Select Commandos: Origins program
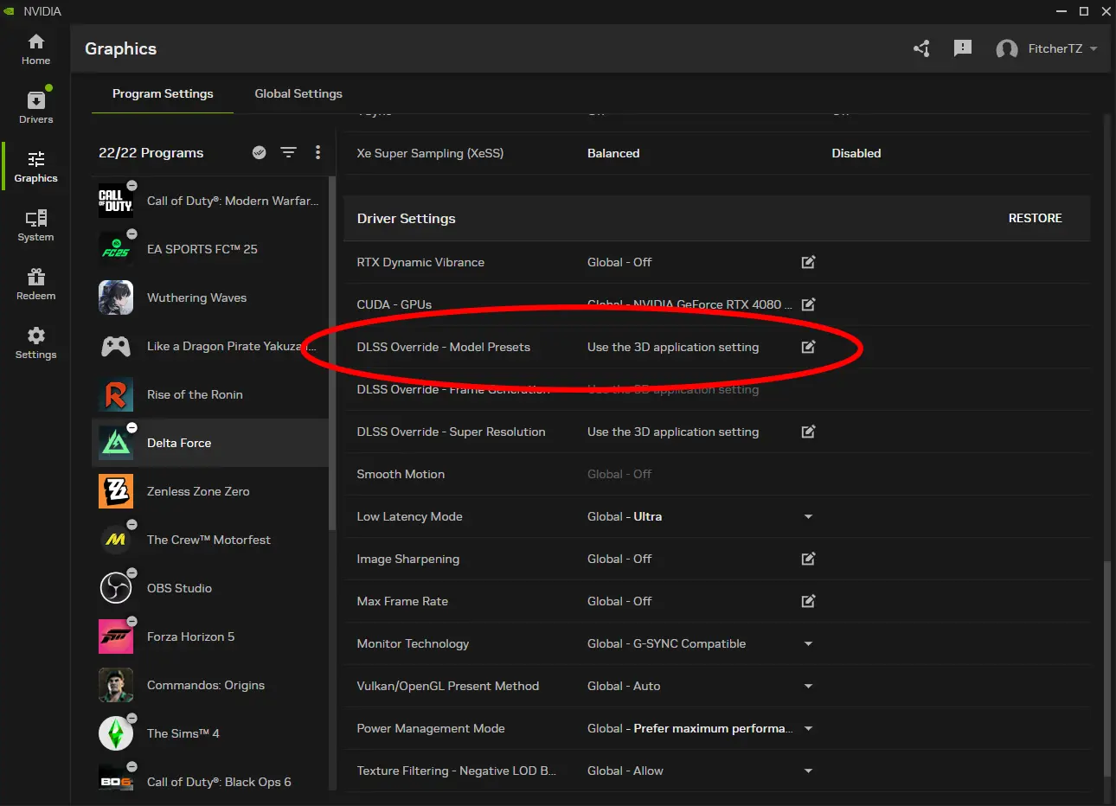 [209, 685]
